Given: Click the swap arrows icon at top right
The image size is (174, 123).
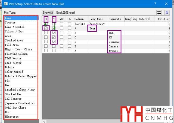Looking at the screenshot, I should click(159, 13).
